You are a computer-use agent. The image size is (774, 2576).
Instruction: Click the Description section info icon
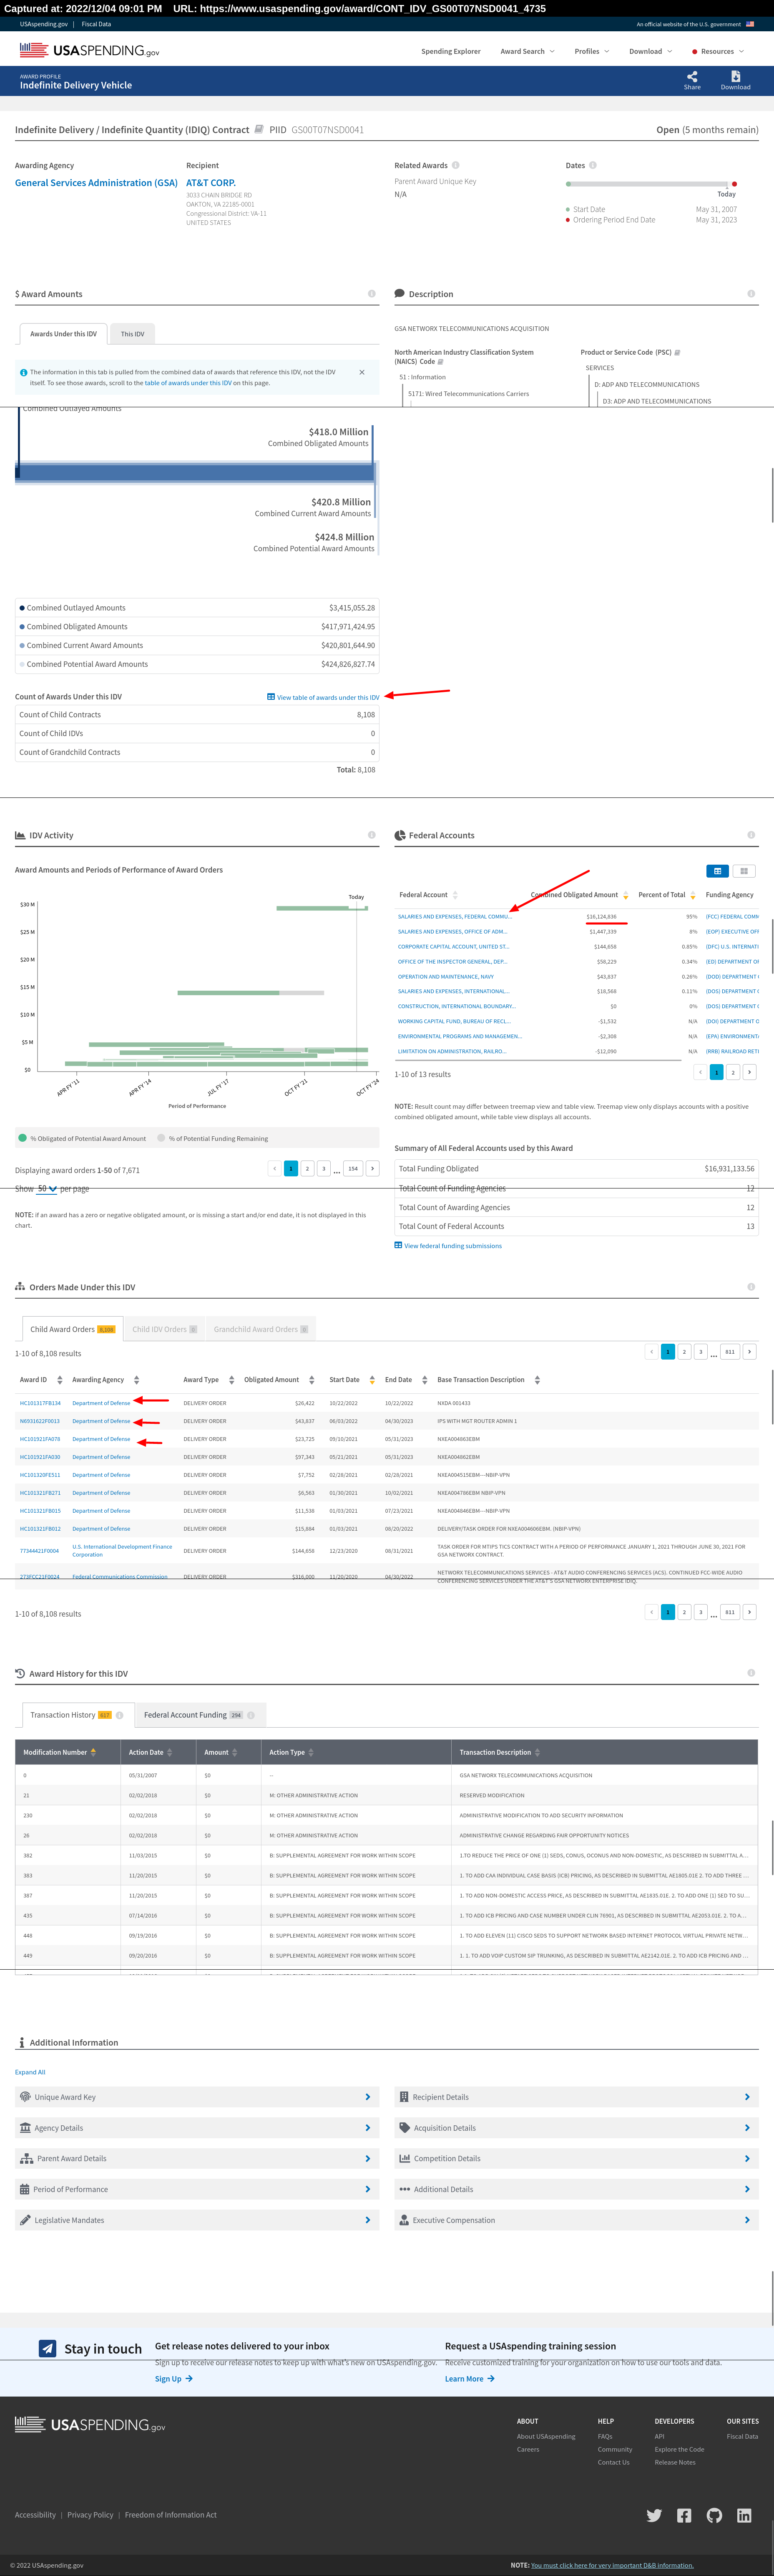click(751, 294)
